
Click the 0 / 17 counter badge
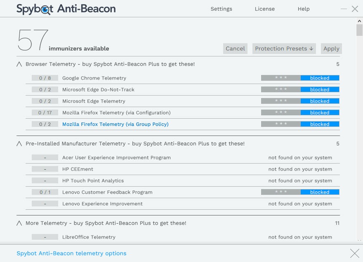45,112
